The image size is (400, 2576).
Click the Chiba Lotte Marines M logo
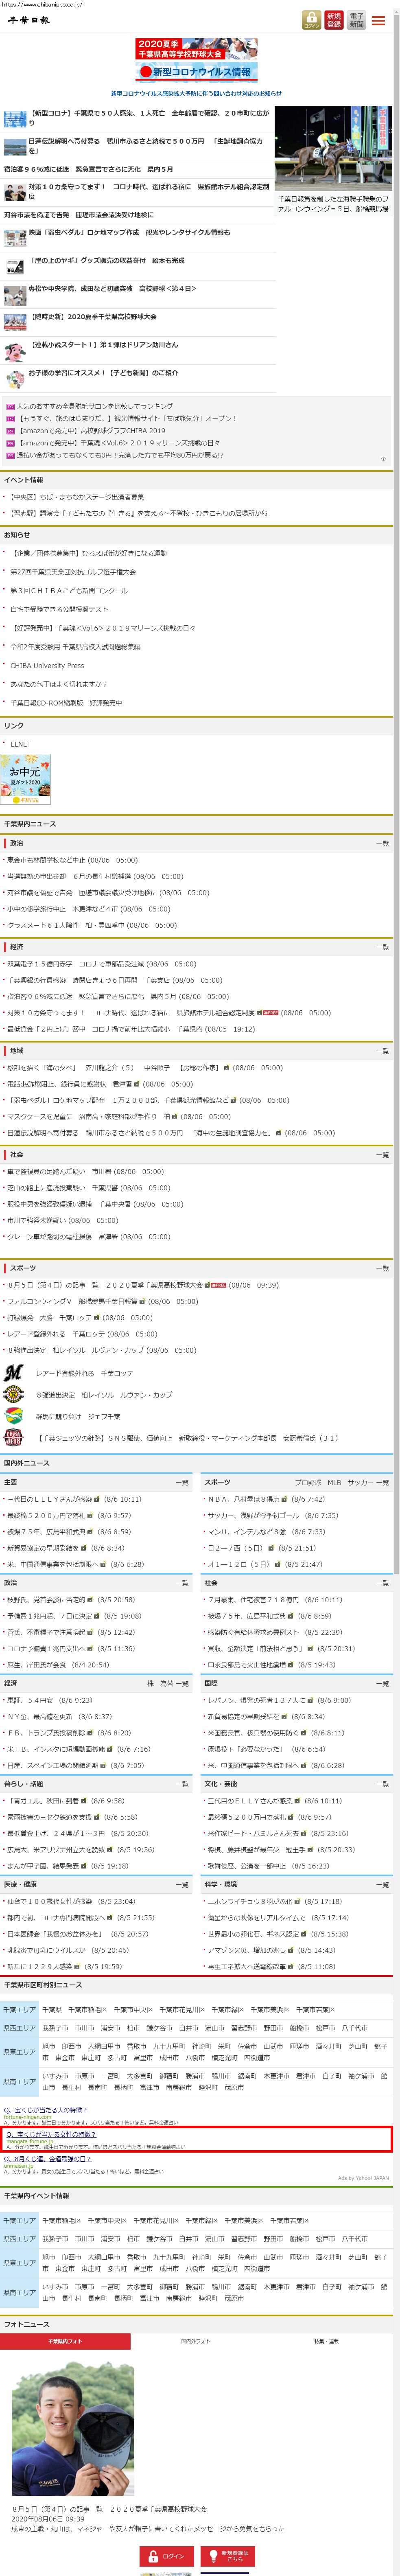click(14, 1373)
